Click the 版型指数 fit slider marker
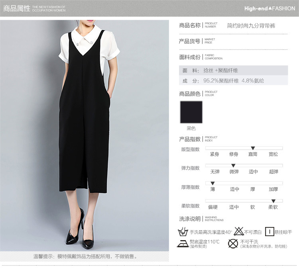Viewport: 299px width, 268px height. click(253, 148)
